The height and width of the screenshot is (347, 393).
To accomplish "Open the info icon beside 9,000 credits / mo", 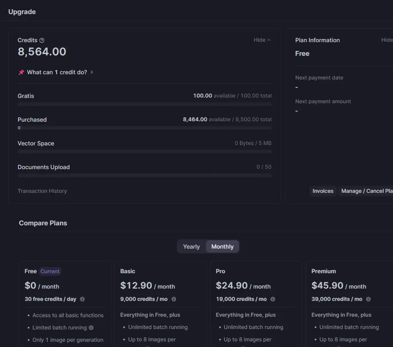I will (174, 299).
